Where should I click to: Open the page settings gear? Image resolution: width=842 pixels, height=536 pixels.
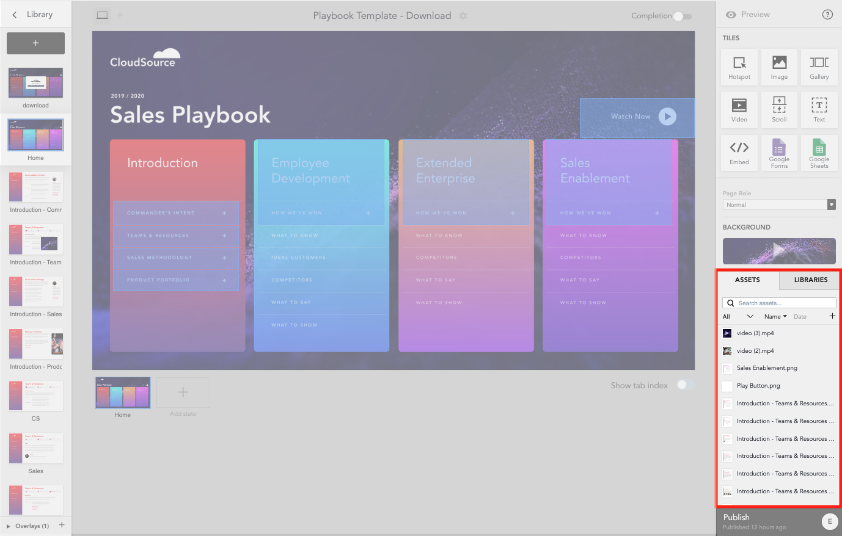(463, 16)
